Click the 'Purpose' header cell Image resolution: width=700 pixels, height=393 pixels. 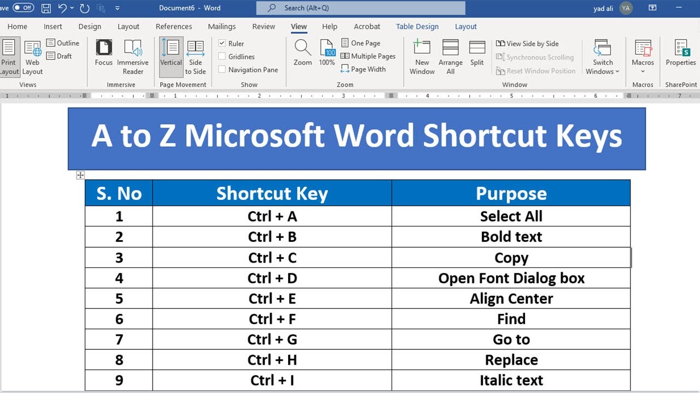(x=511, y=193)
